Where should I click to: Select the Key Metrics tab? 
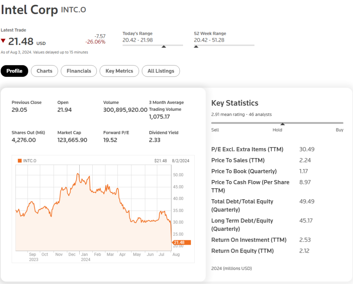(119, 71)
